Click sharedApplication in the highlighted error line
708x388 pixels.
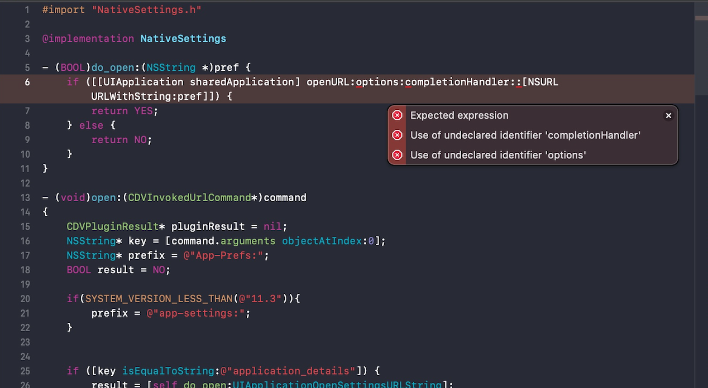pyautogui.click(x=242, y=82)
